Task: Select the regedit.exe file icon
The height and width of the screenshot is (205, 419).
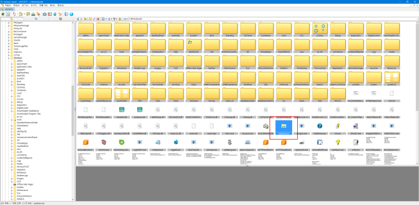Action: [176, 142]
